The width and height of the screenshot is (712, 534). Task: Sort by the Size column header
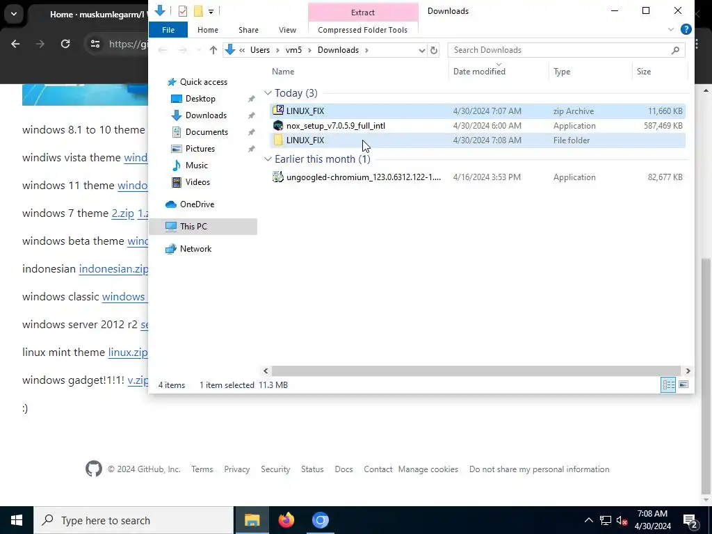point(643,72)
